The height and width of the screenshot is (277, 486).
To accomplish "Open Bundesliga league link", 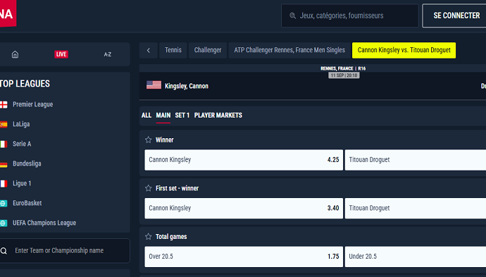I will [27, 164].
